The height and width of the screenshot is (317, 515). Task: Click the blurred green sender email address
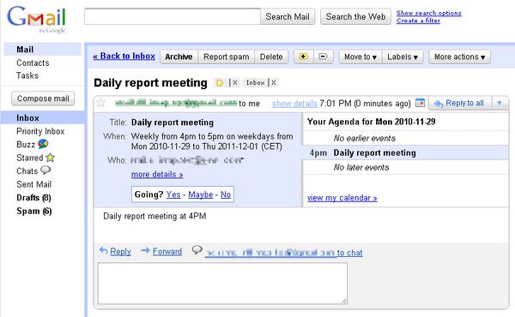coord(176,103)
